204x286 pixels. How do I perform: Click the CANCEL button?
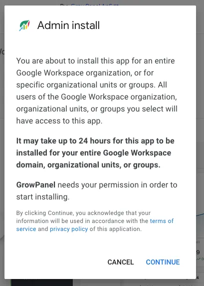pos(121,262)
